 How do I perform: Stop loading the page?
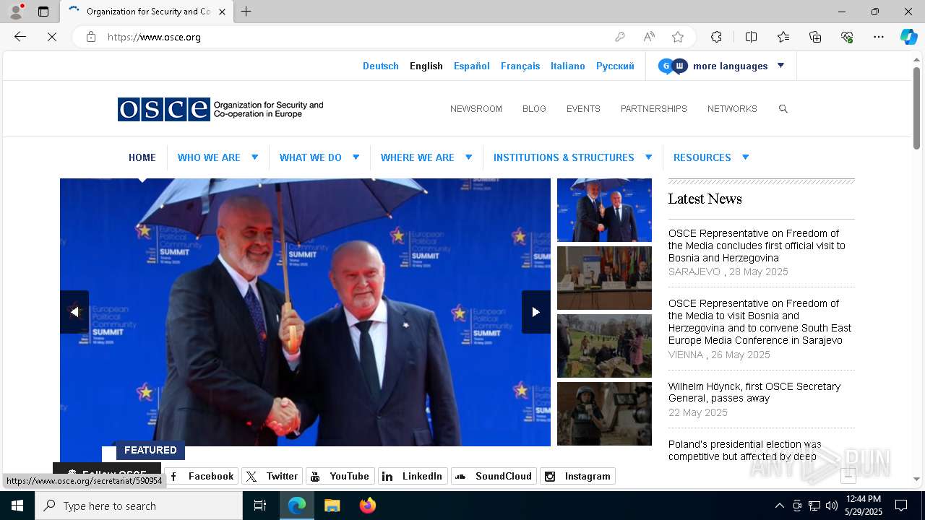(x=52, y=37)
